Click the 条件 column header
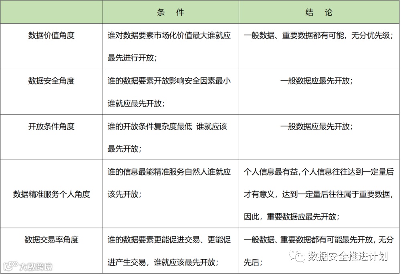401x274 pixels. pos(171,12)
